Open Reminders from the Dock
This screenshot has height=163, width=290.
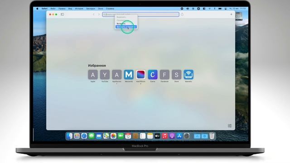[x=143, y=136]
